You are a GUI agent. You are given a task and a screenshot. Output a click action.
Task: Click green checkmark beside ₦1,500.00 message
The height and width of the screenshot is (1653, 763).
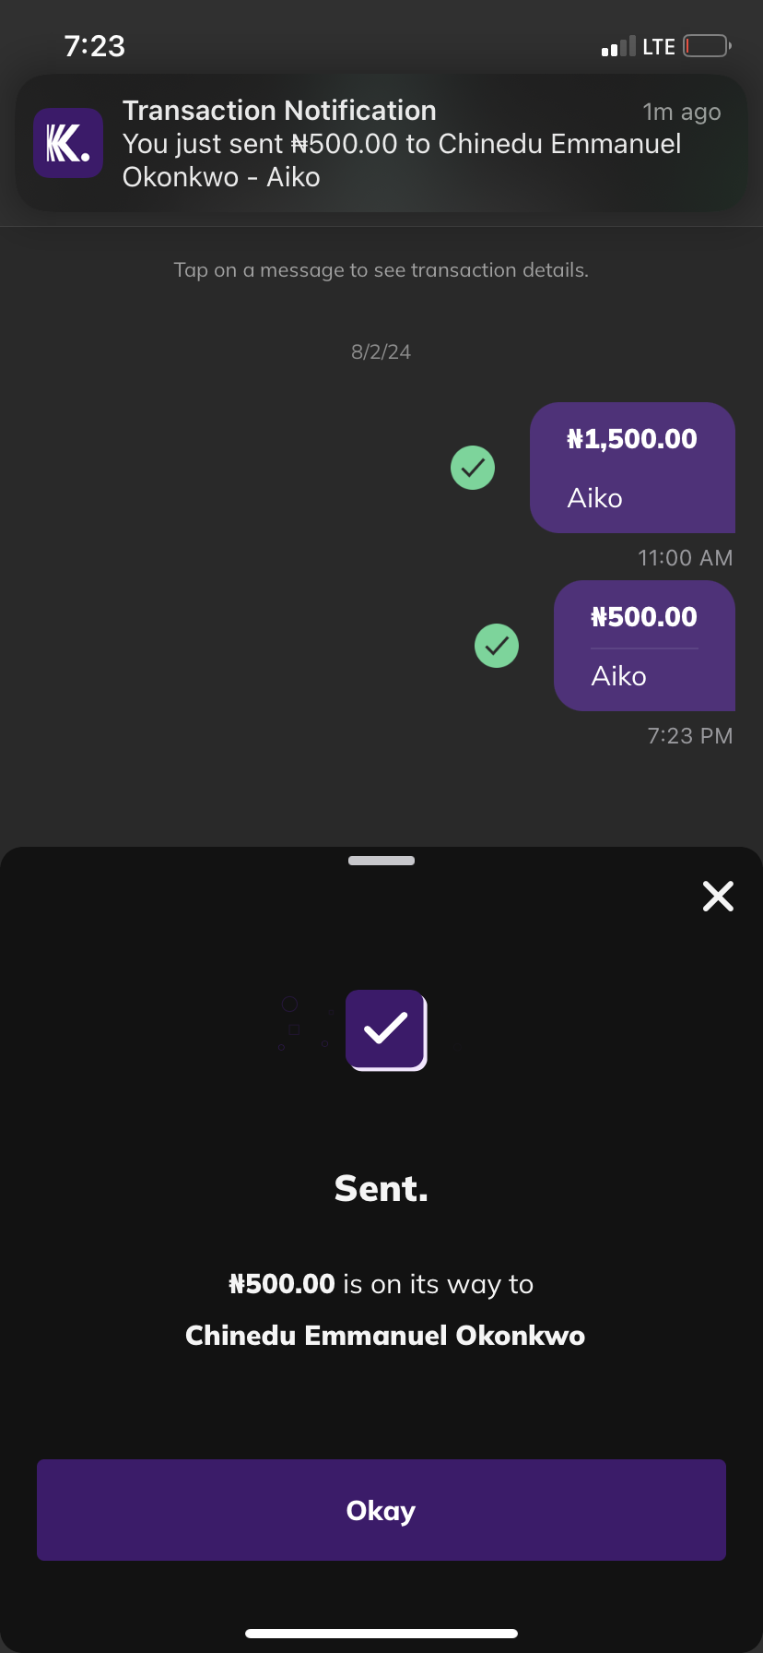pyautogui.click(x=473, y=468)
